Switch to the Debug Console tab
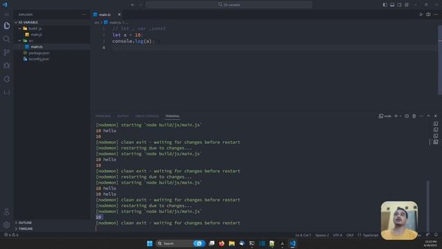Image resolution: width=442 pixels, height=249 pixels. coord(147,116)
